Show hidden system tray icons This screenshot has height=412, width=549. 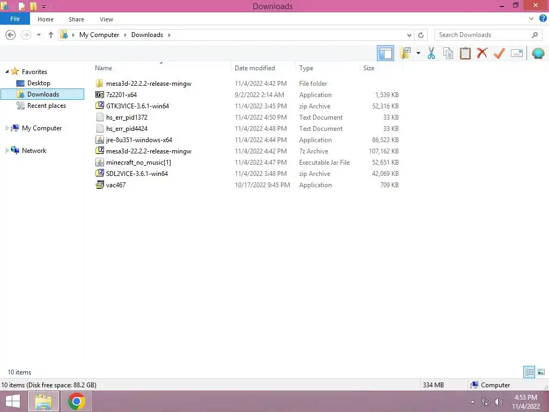[x=472, y=402]
